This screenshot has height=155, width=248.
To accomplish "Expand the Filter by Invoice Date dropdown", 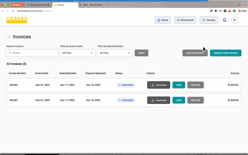I will [x=77, y=53].
